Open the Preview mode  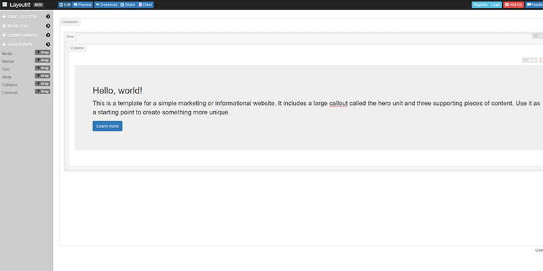coord(82,5)
